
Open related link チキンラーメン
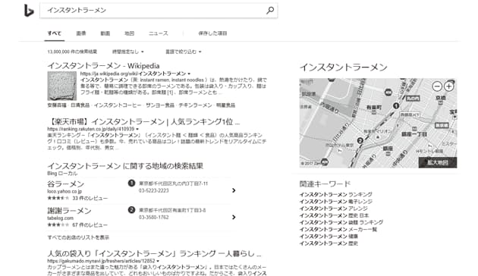click(195, 105)
